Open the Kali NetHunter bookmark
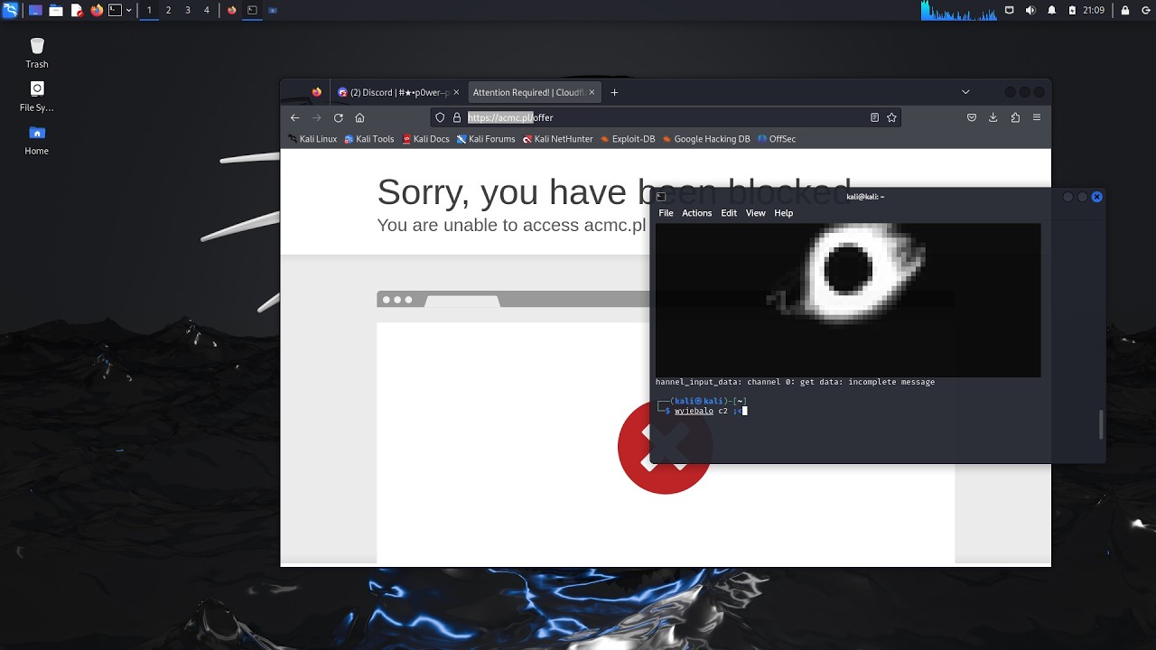Image resolution: width=1156 pixels, height=650 pixels. 558,139
